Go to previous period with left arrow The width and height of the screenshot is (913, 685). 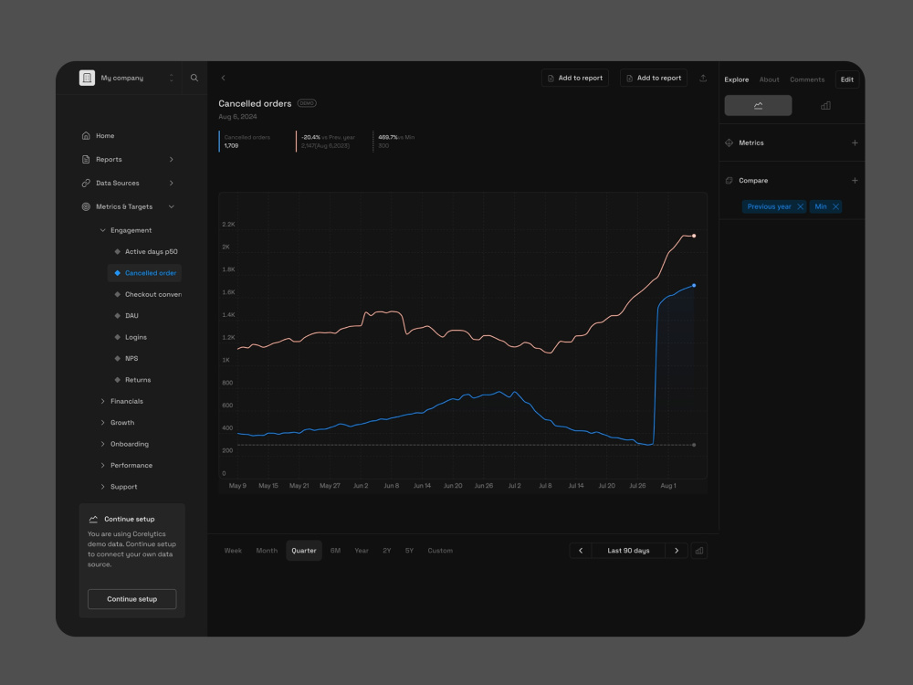point(581,551)
